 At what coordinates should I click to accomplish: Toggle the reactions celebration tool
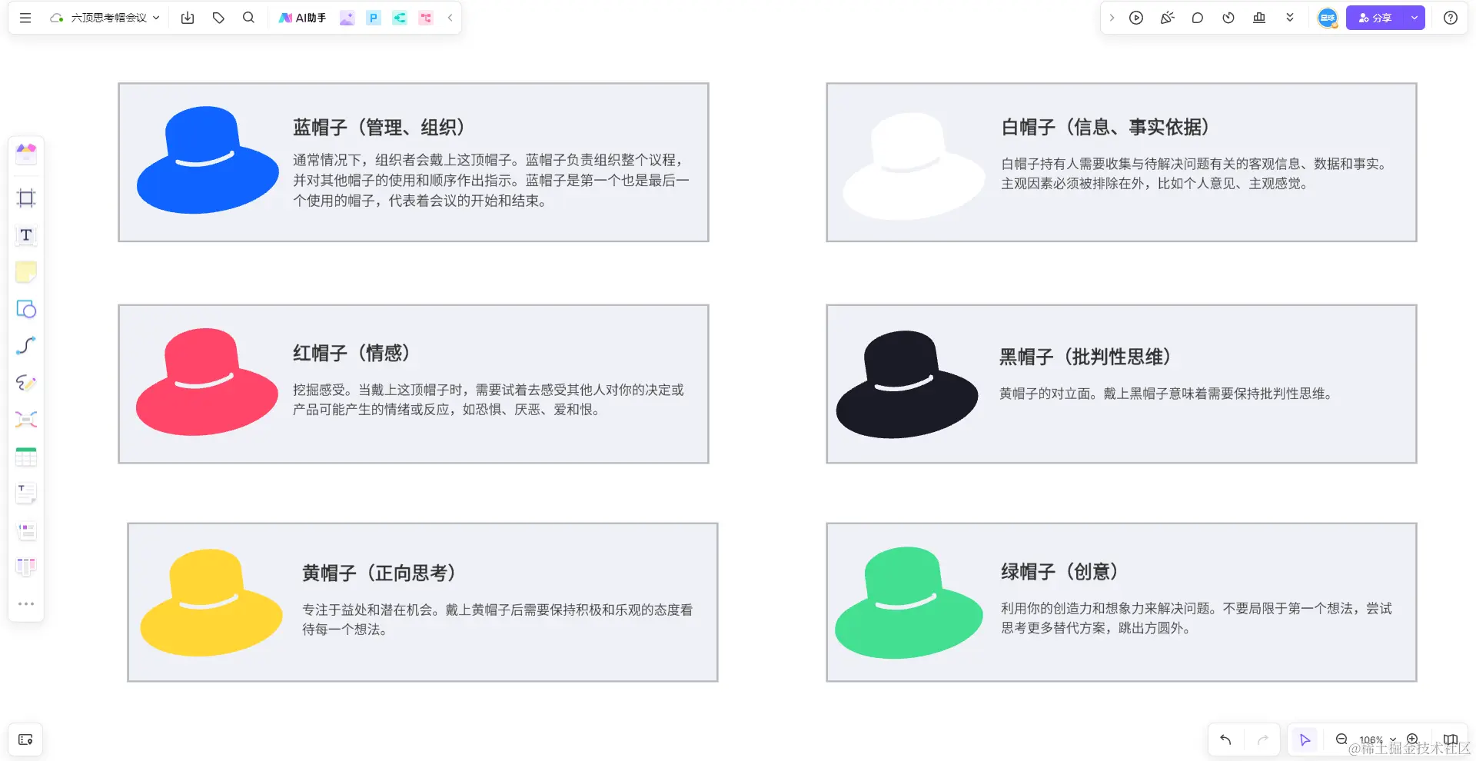coord(1167,17)
